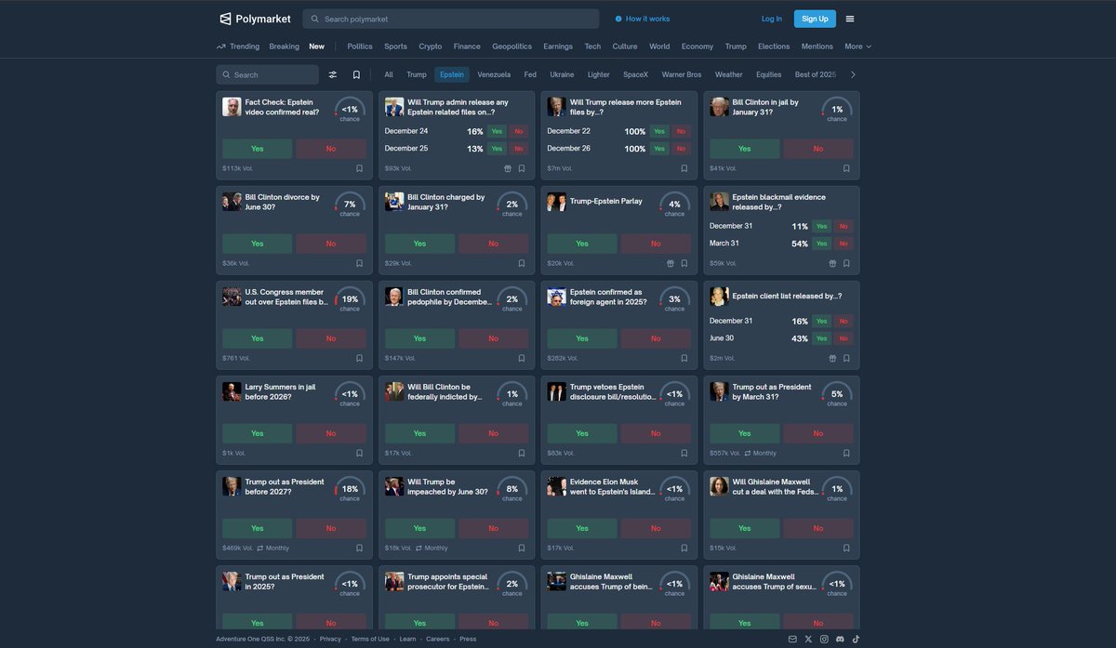Bookmark Bill Clinton charged by January 31 market
The image size is (1116, 648).
[522, 263]
